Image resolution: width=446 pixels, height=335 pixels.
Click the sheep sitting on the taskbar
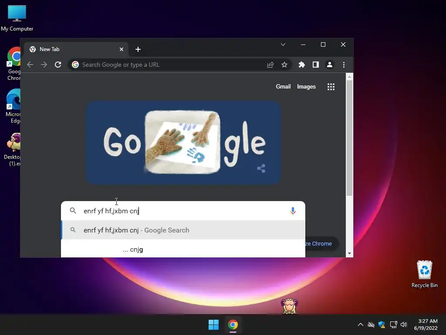coord(289,306)
